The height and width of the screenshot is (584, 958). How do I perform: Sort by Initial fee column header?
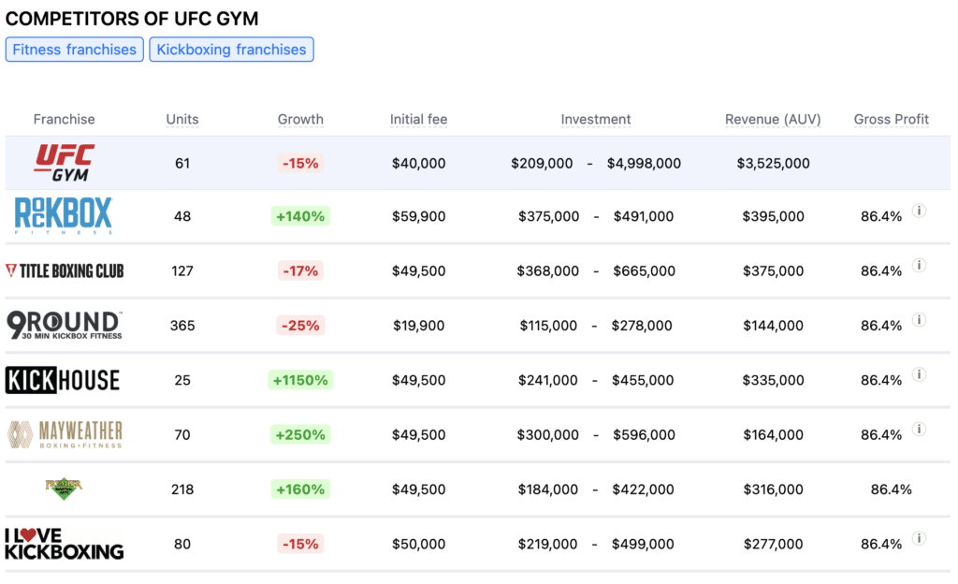(x=418, y=119)
